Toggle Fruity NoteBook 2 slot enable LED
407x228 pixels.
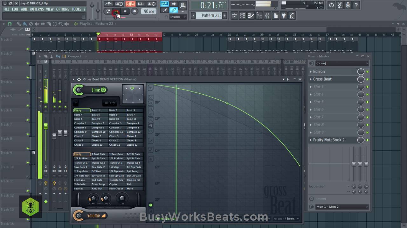tap(368, 140)
